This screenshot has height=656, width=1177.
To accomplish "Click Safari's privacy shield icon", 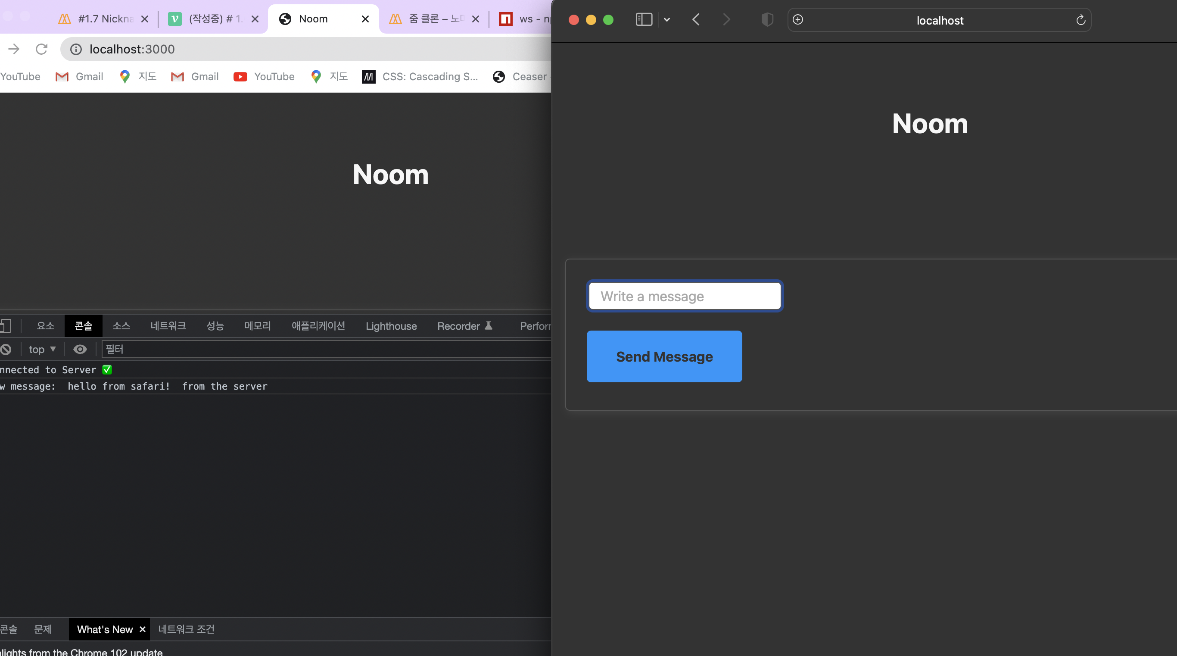I will [767, 20].
